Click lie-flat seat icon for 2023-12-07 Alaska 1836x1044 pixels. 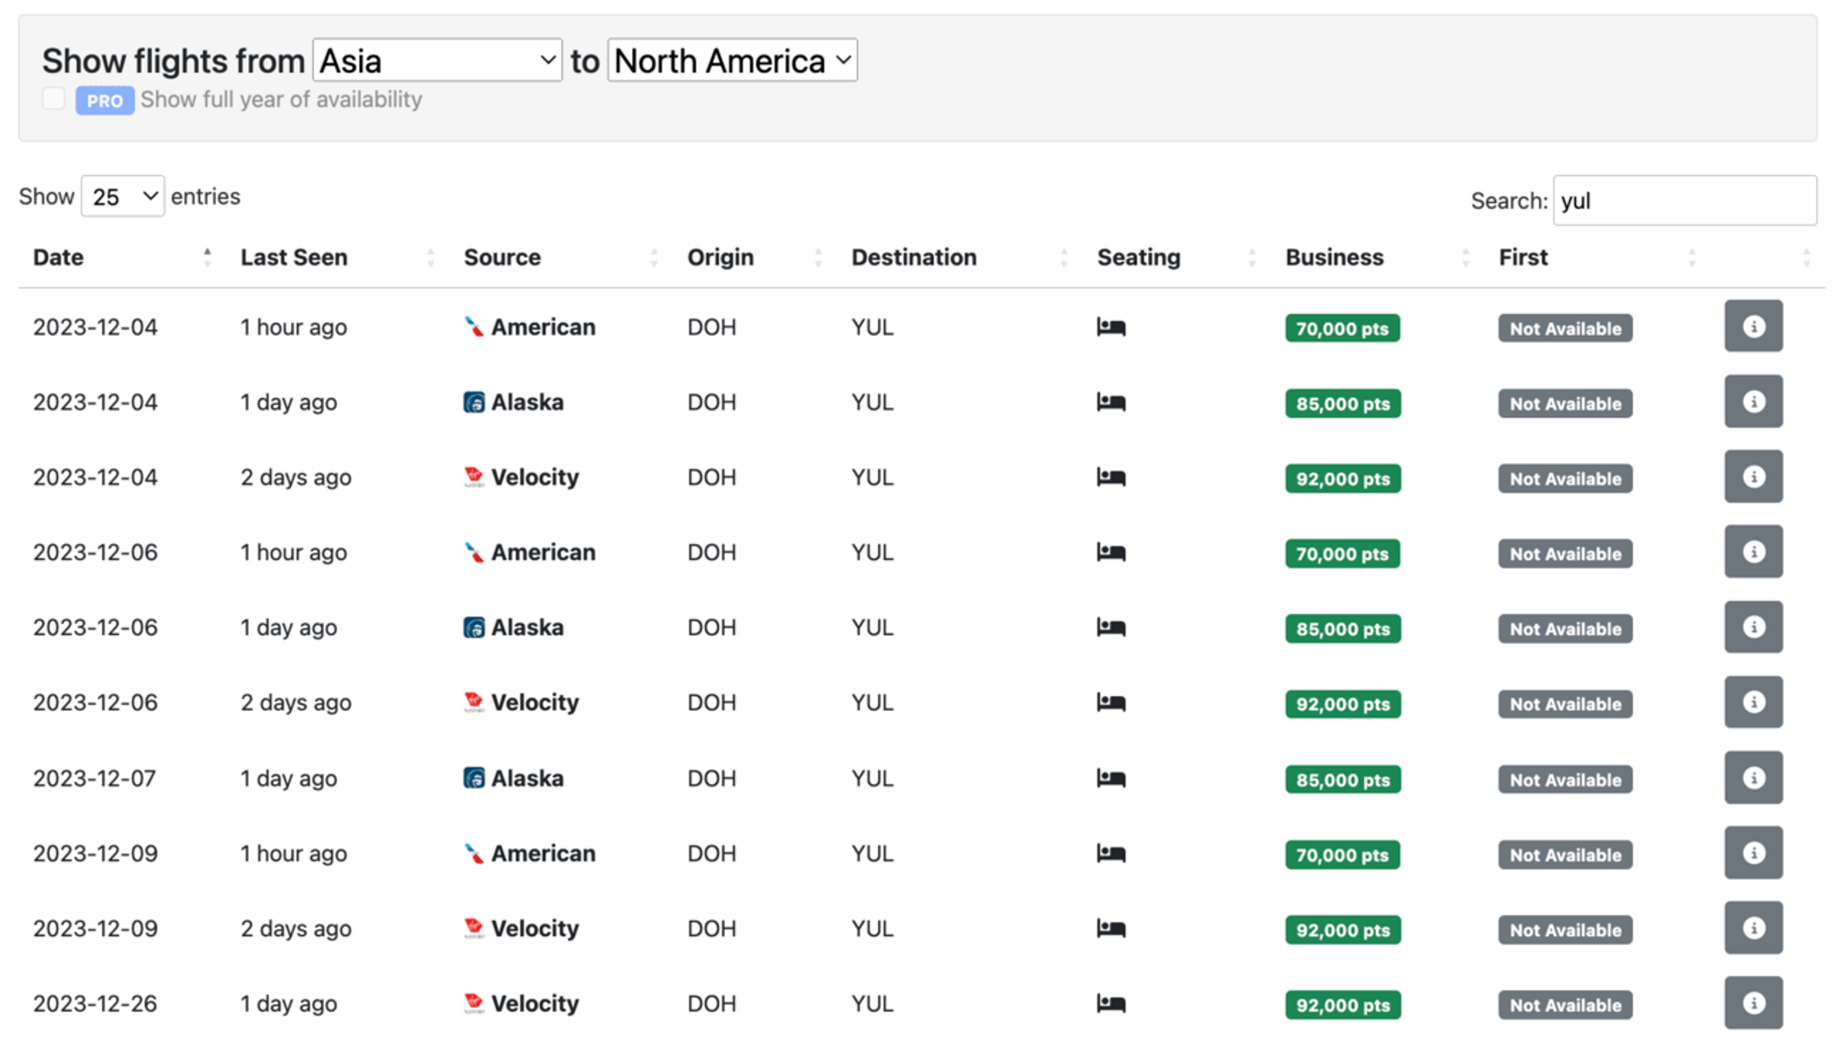(x=1111, y=779)
